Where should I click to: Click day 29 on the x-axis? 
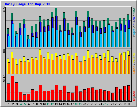(x=120, y=104)
